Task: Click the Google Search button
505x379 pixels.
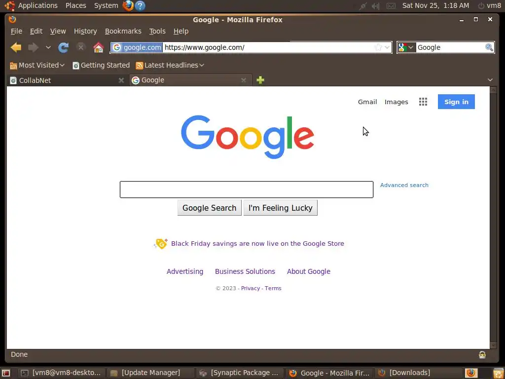Action: tap(209, 208)
